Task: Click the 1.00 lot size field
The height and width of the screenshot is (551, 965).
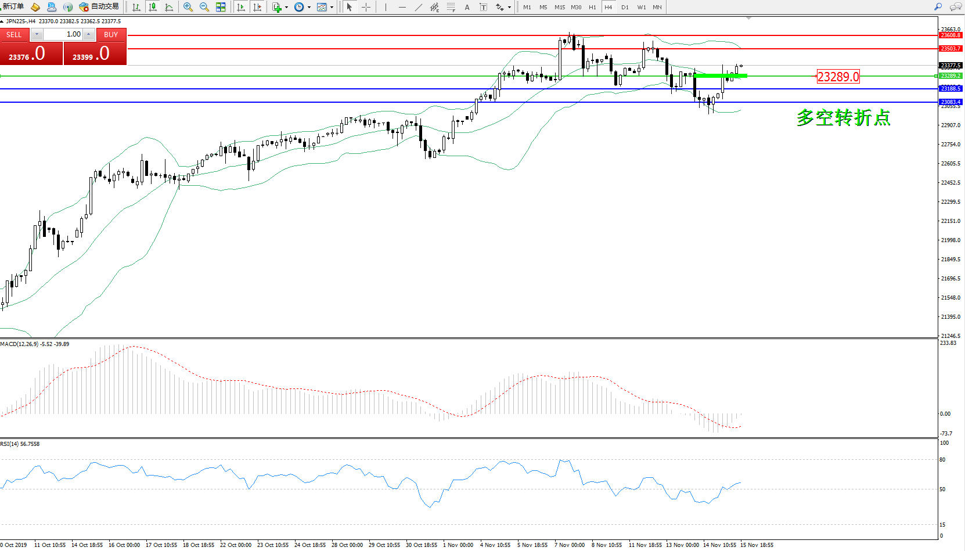Action: click(x=63, y=34)
